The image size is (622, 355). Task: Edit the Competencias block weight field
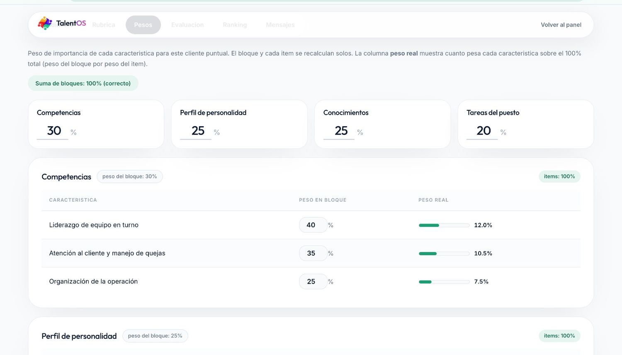(53, 131)
